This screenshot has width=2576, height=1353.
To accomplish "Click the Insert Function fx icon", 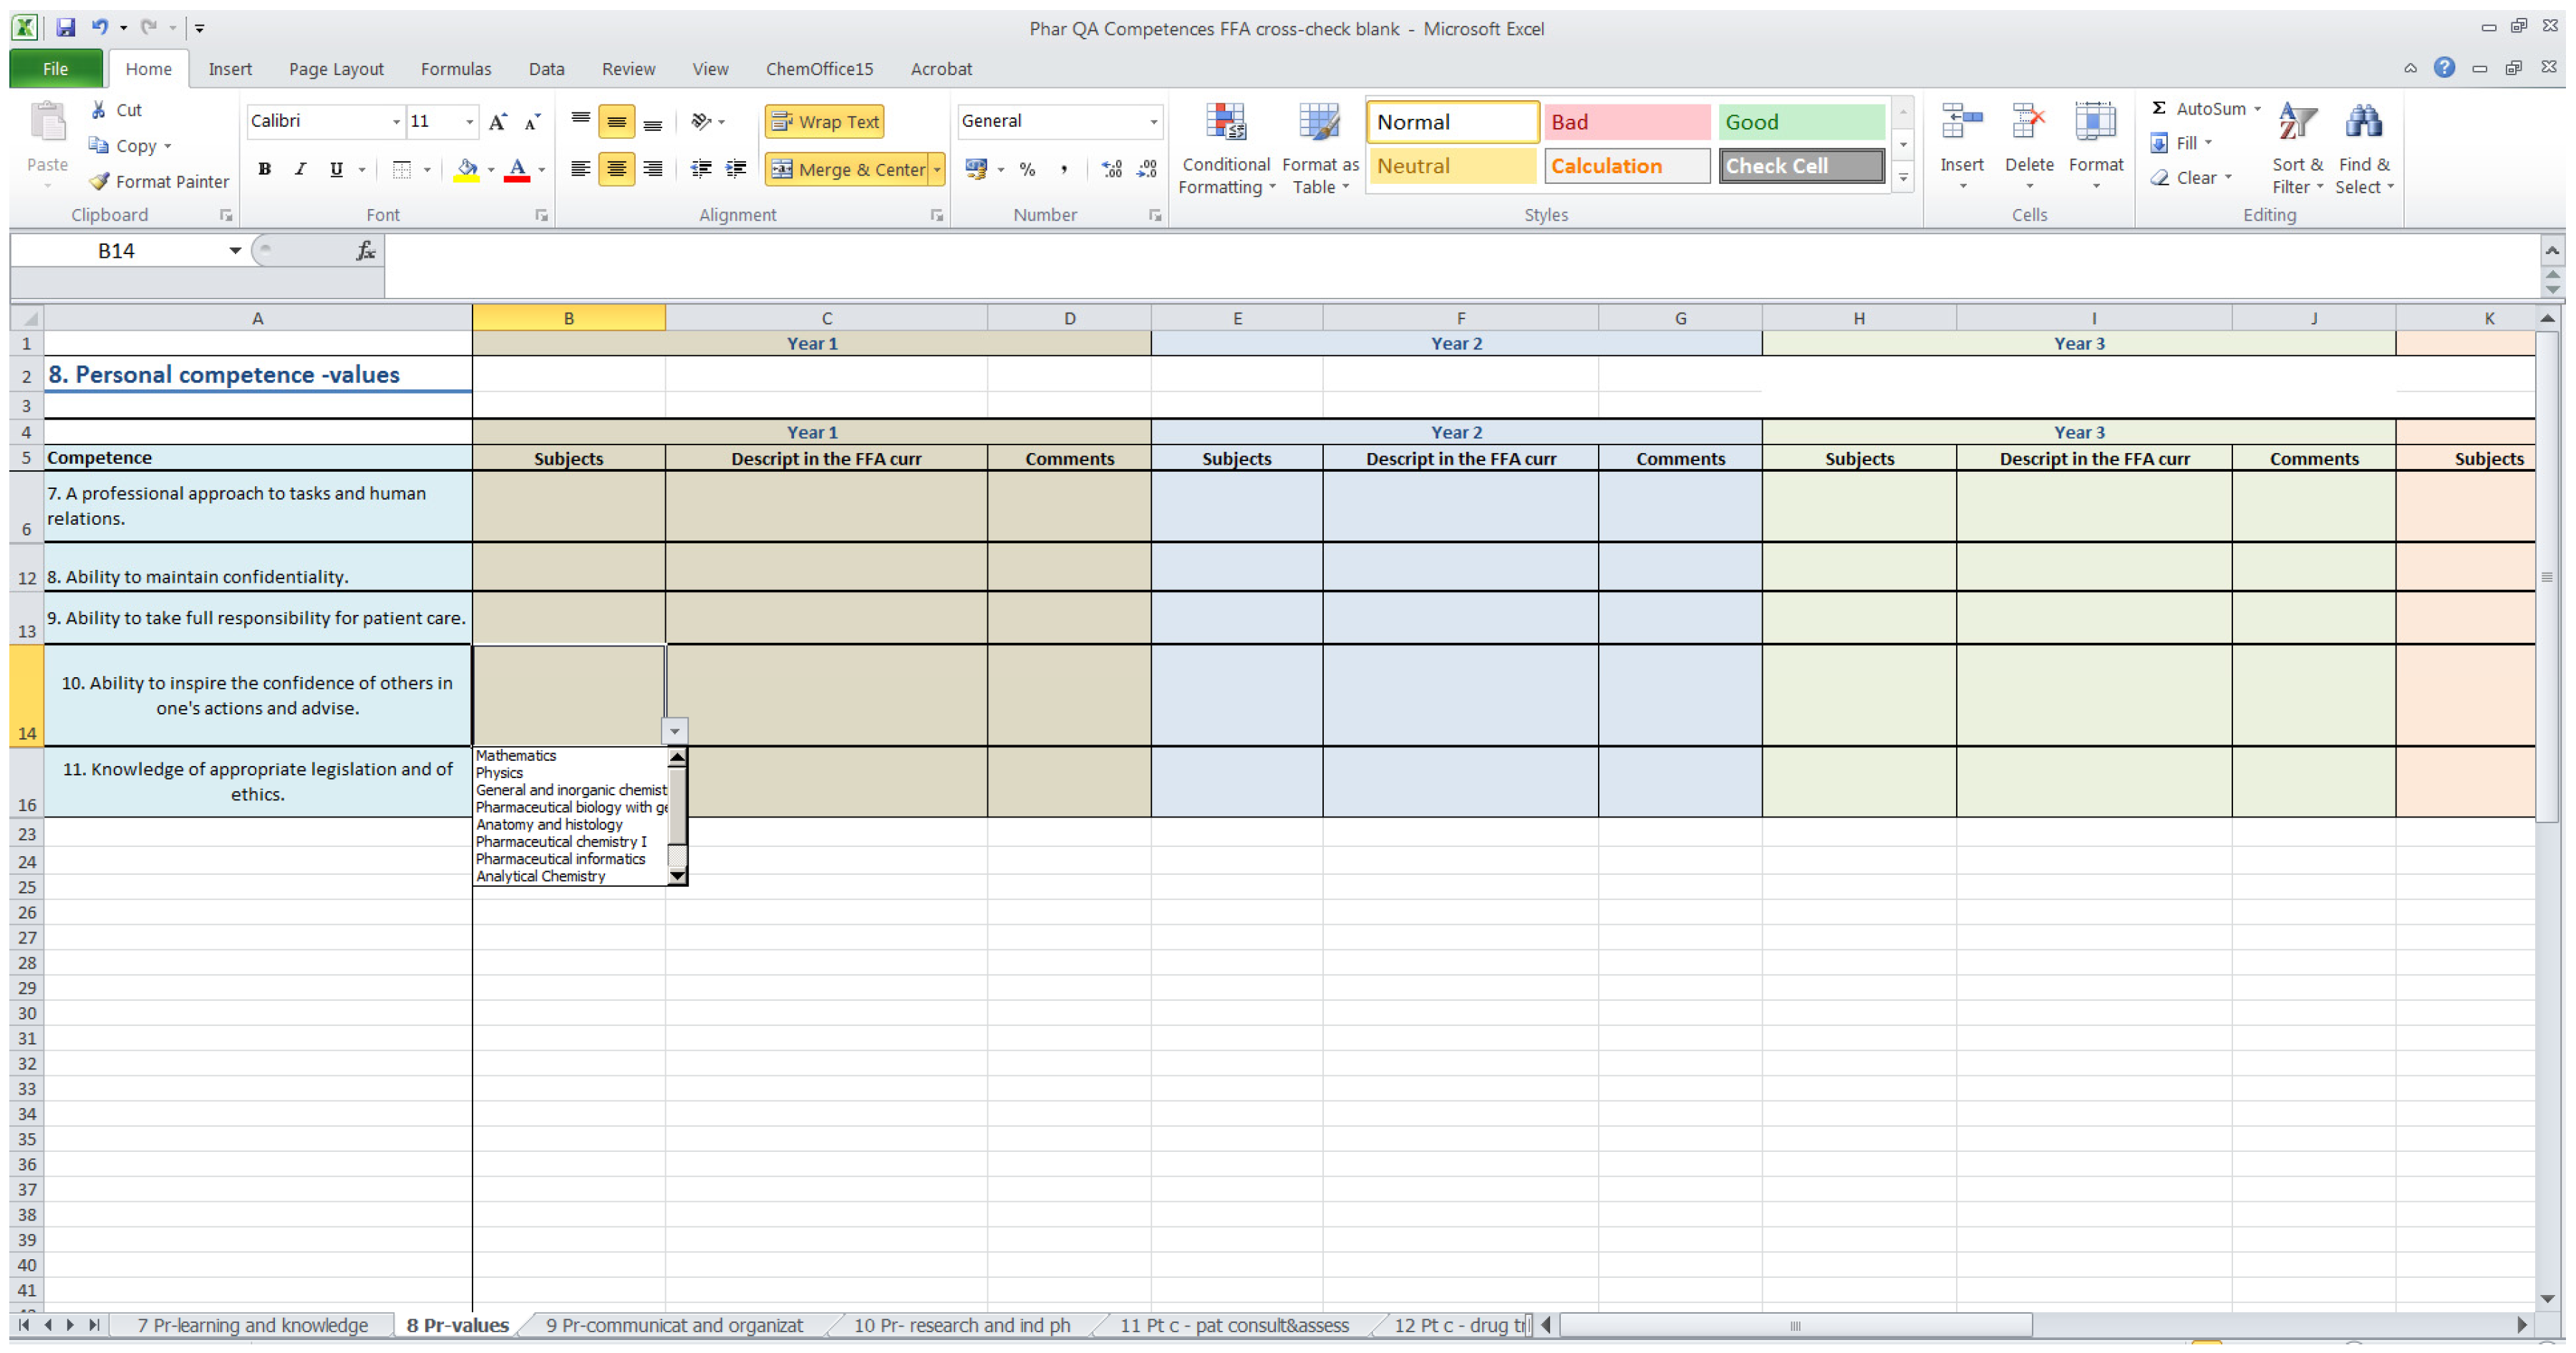I will pos(366,250).
